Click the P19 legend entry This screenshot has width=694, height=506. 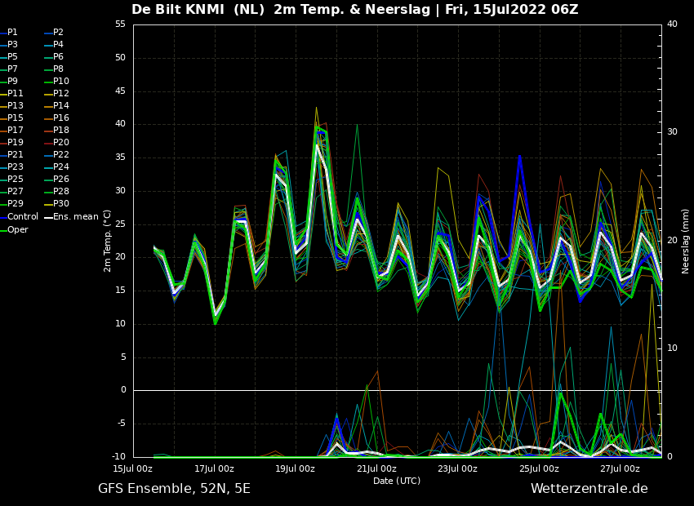click(12, 143)
